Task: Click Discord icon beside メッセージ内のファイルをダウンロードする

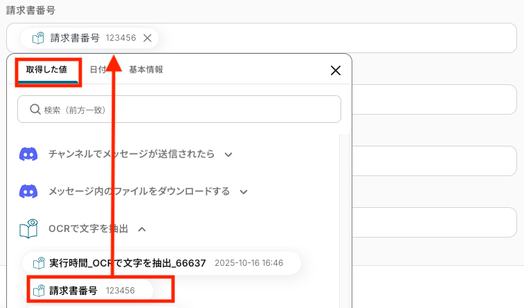Action: 28,192
